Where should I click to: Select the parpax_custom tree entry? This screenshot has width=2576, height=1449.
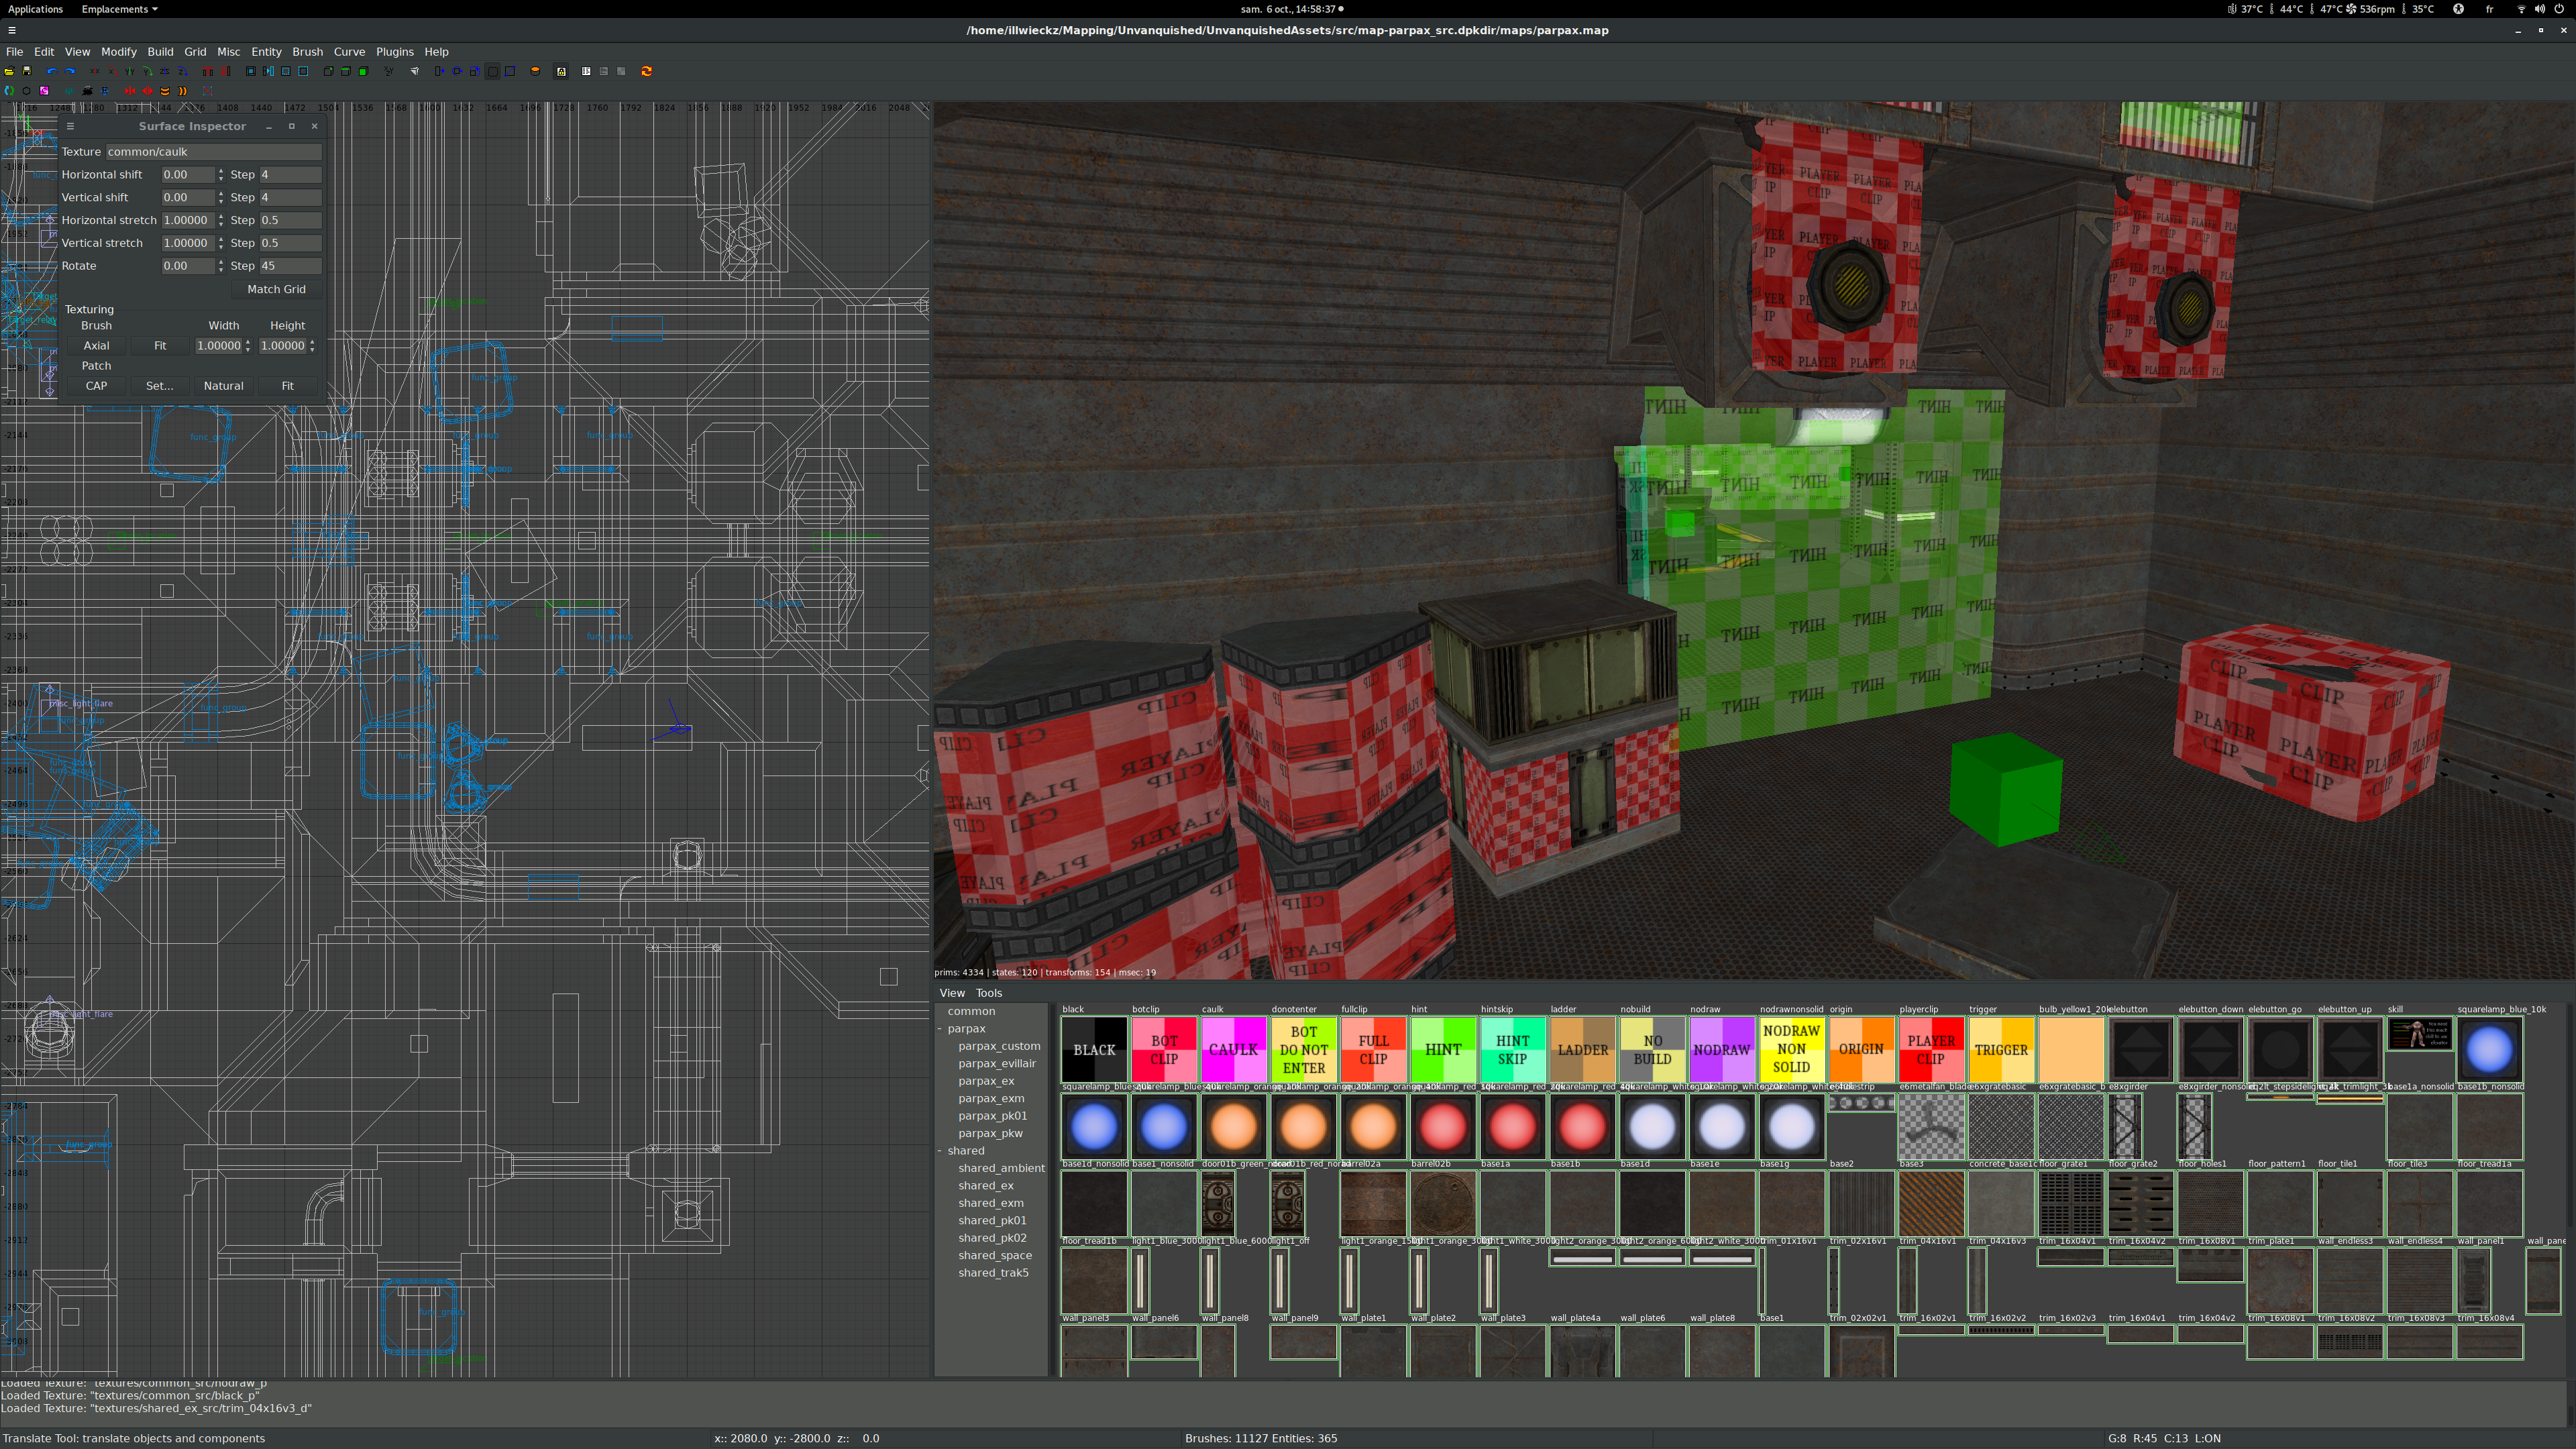[998, 1046]
